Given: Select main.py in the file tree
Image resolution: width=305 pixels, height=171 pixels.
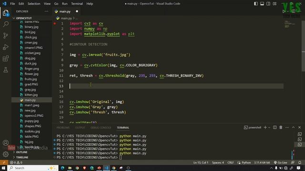Looking at the screenshot, I should click(30, 100).
